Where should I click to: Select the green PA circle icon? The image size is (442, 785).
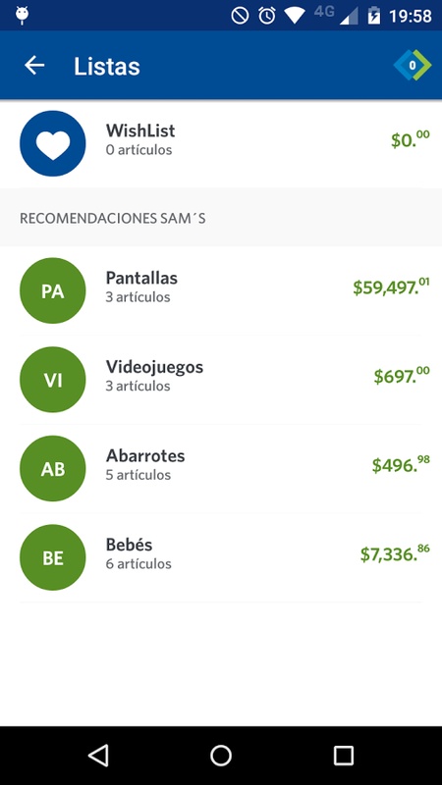pyautogui.click(x=53, y=290)
